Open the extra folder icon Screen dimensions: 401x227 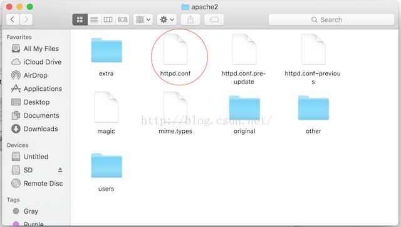tap(107, 50)
